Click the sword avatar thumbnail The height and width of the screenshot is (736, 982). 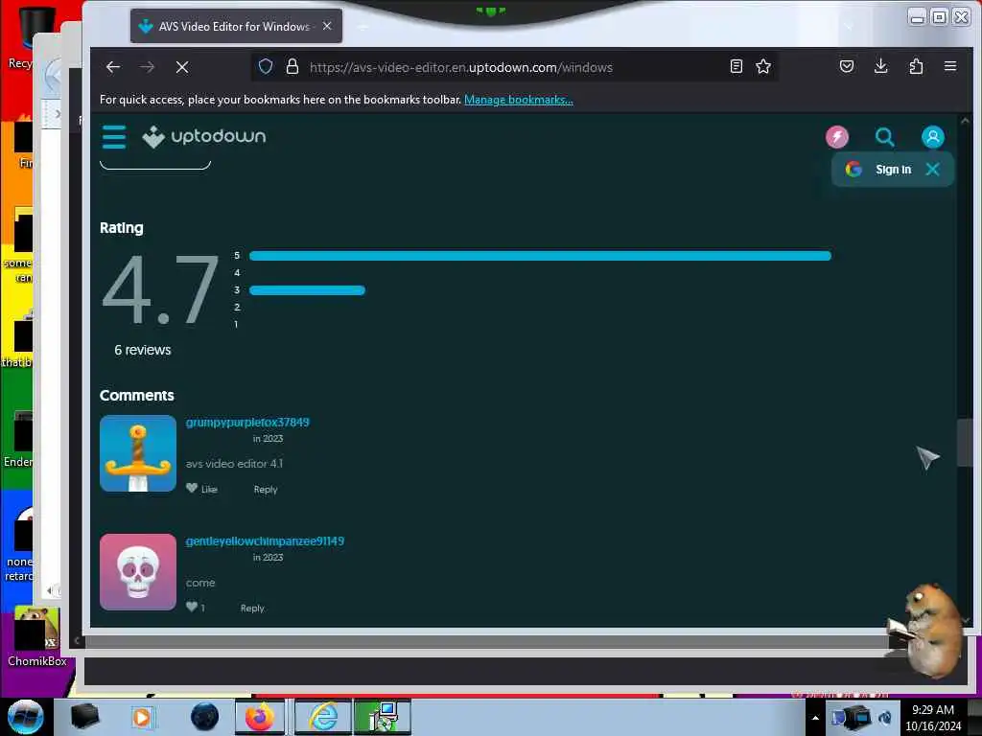click(x=138, y=453)
